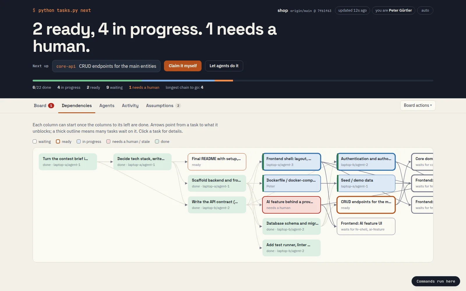This screenshot has height=291, width=466.
Task: Click the 'updated 12s ago' pill
Action: point(352,10)
